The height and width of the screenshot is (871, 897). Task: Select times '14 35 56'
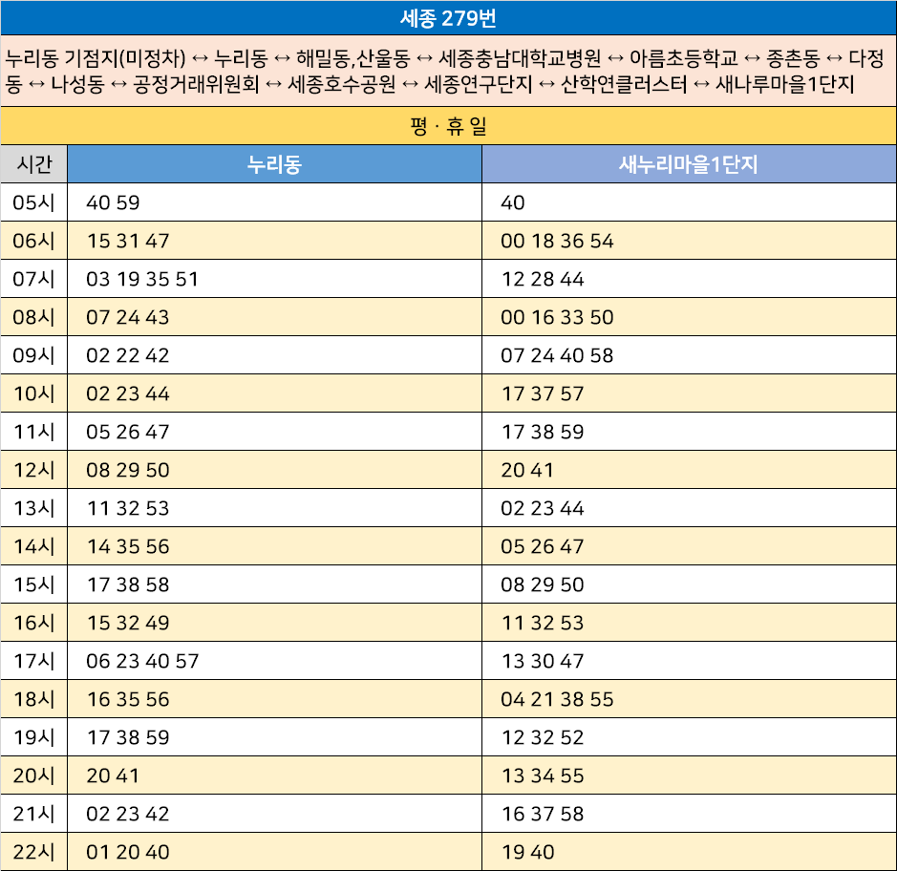[x=128, y=546]
